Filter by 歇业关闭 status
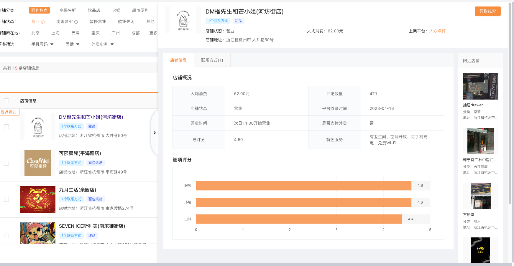The height and width of the screenshot is (266, 514). [x=126, y=22]
